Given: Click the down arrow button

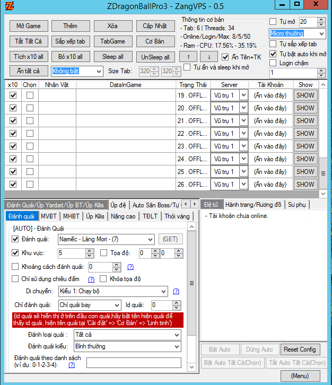Looking at the screenshot, I should [209, 57].
